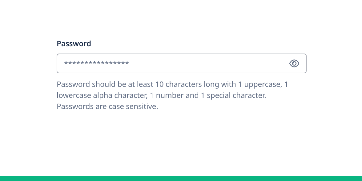Click the "Password" field label

[74, 44]
